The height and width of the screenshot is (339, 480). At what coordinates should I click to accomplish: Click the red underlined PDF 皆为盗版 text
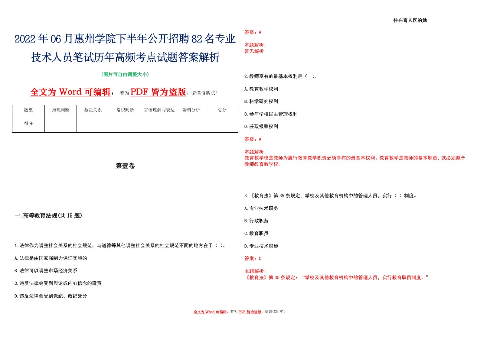pyautogui.click(x=158, y=92)
